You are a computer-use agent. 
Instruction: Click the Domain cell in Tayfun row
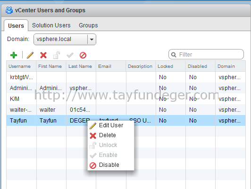point(230,121)
